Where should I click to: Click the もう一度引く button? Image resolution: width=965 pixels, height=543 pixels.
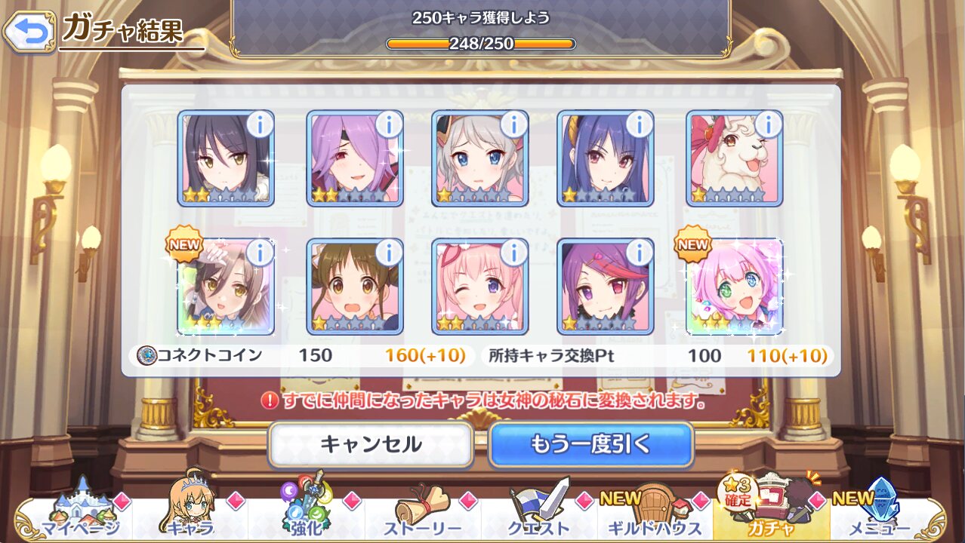(591, 444)
